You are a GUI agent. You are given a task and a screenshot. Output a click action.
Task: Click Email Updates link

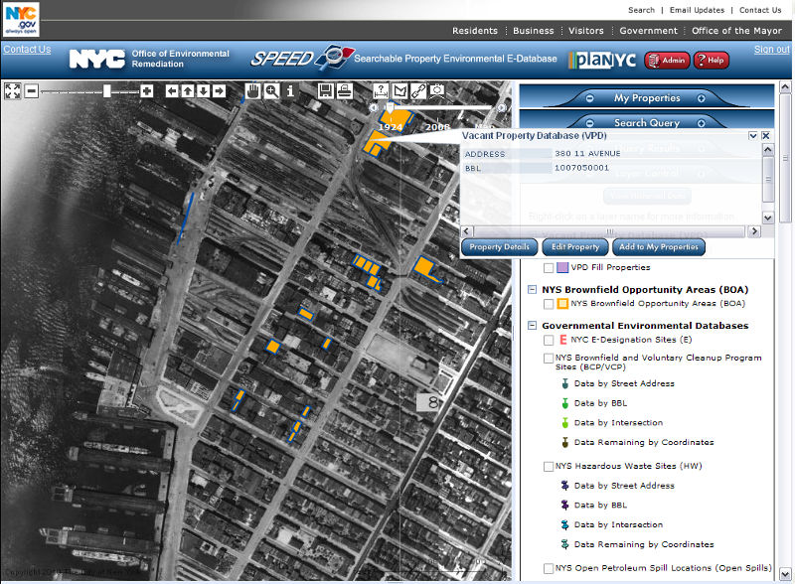point(697,10)
